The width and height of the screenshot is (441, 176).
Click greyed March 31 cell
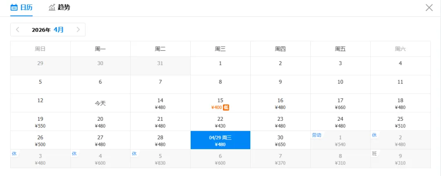pyautogui.click(x=160, y=66)
